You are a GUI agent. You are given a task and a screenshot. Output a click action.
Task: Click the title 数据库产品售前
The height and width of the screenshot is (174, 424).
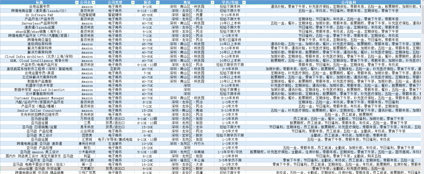tap(39, 81)
